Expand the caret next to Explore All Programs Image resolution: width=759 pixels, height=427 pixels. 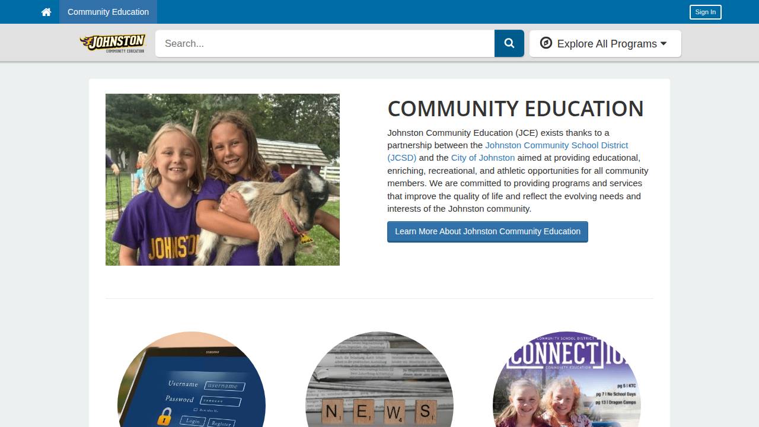click(x=664, y=43)
